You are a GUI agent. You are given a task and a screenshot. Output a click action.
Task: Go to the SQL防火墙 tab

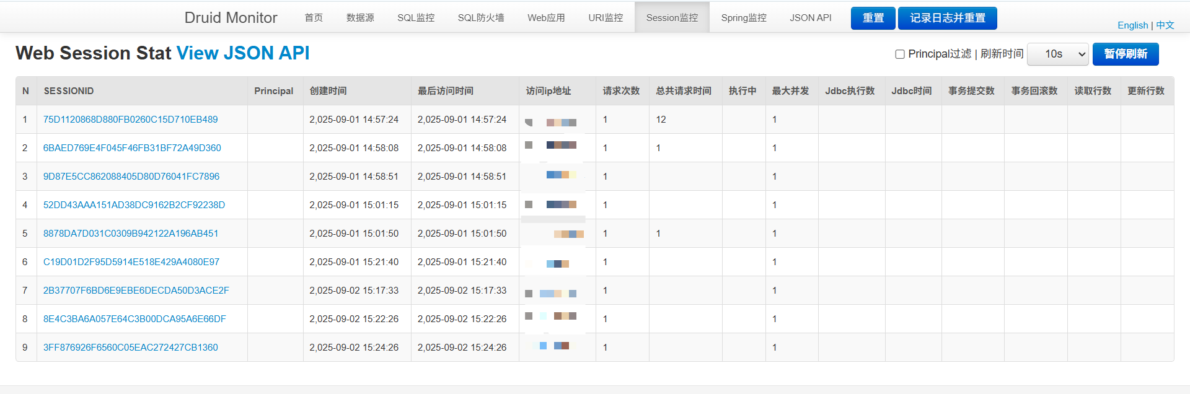click(x=481, y=18)
